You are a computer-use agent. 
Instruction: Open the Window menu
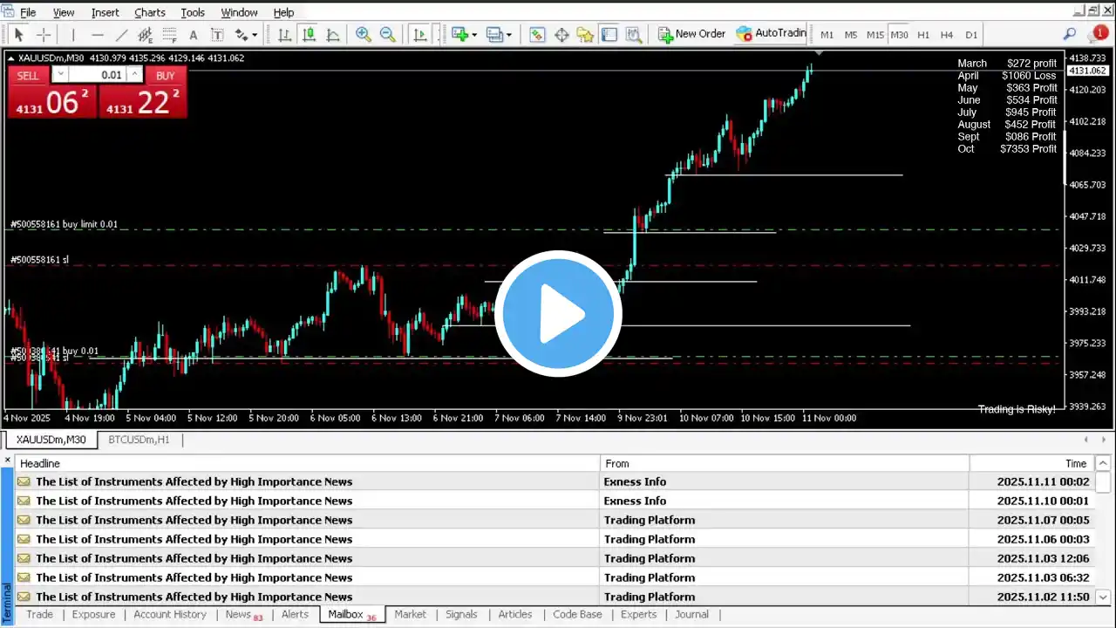239,12
